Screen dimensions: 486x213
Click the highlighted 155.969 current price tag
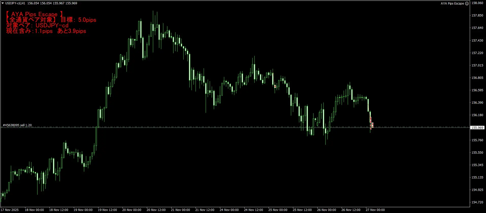coord(477,128)
